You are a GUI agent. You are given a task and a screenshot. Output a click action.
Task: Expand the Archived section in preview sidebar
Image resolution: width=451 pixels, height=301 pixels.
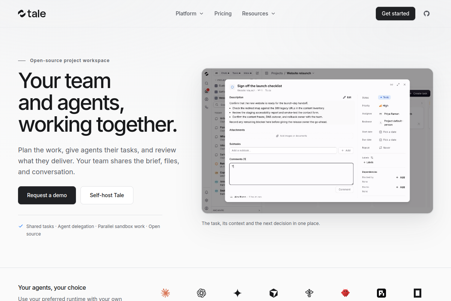tap(236, 210)
